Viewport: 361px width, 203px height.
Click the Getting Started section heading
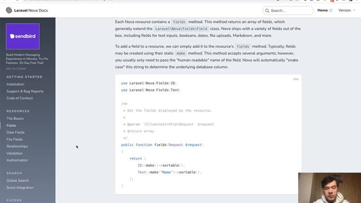tap(24, 77)
